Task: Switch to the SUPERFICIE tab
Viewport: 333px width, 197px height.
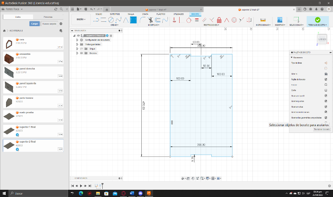Action: point(115,14)
